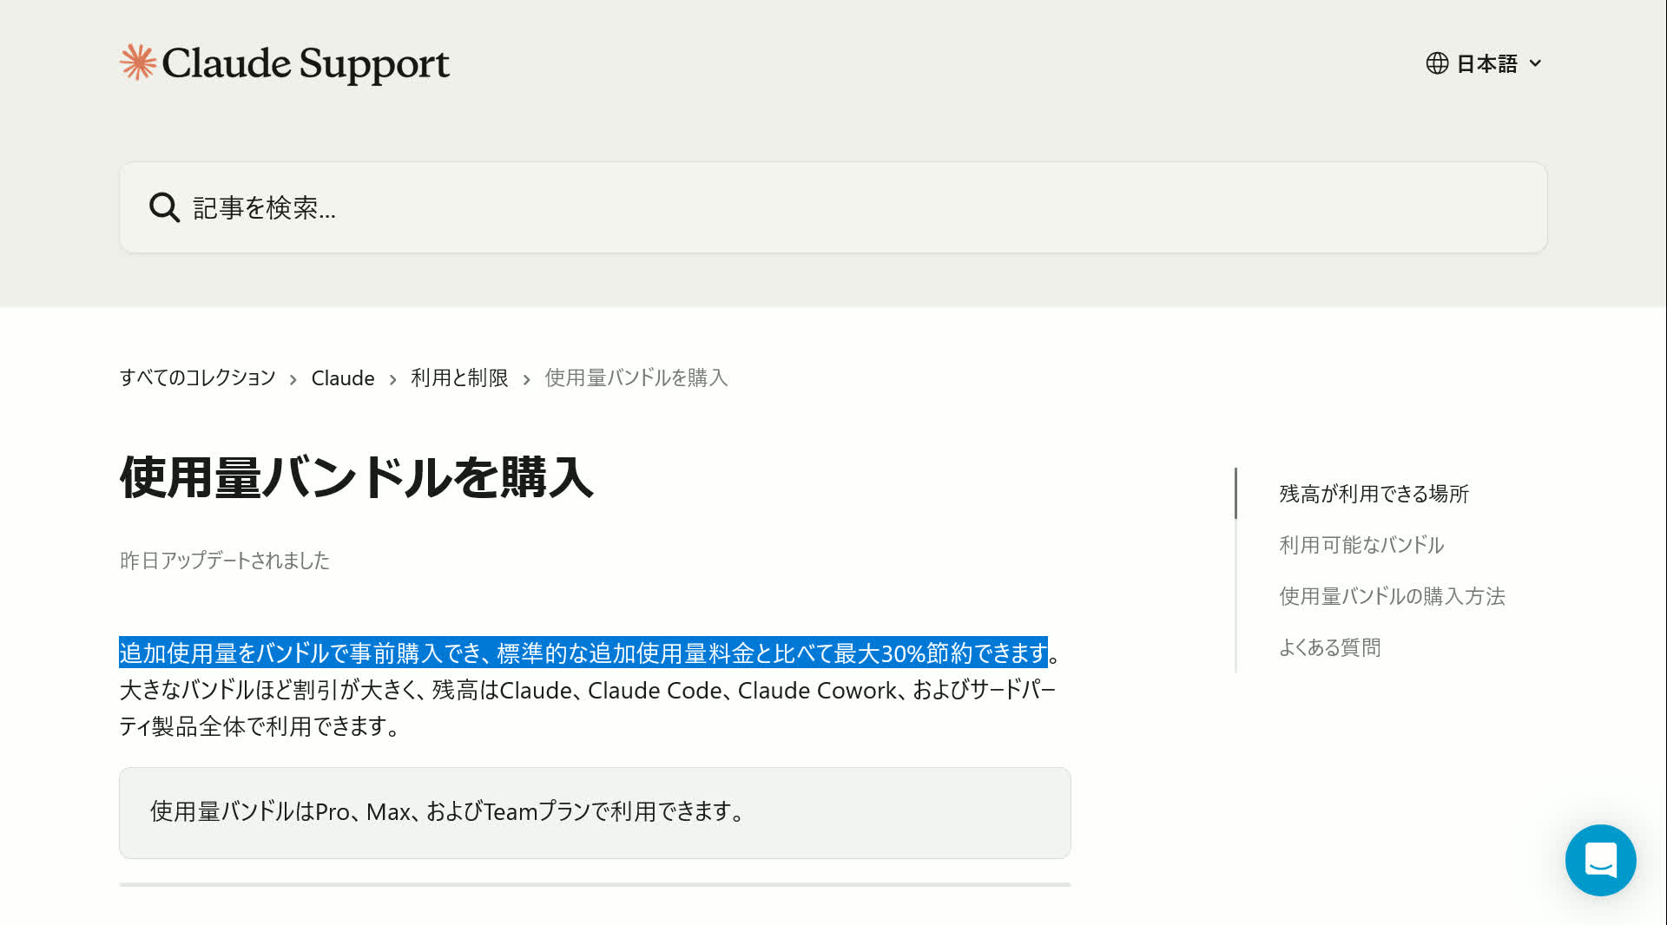Viewport: 1667px width, 925px height.
Task: Open the chat support bubble
Action: pos(1600,860)
